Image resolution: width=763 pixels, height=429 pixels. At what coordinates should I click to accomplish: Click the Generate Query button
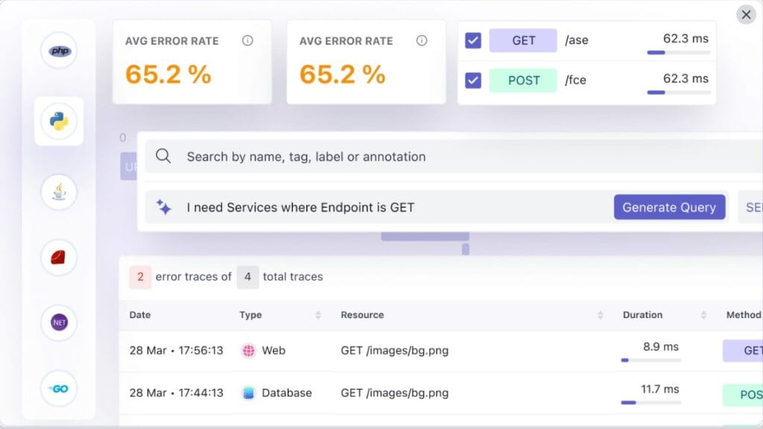[669, 207]
